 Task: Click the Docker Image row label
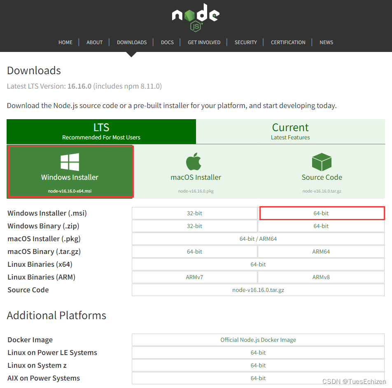point(30,340)
